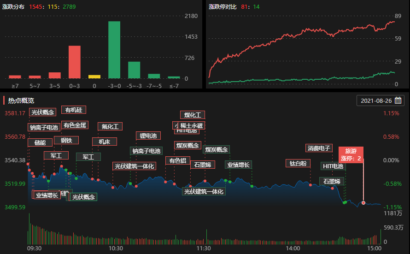Open the 锂电池 concept tag
Image resolution: width=410 pixels, height=254 pixels.
[148, 136]
